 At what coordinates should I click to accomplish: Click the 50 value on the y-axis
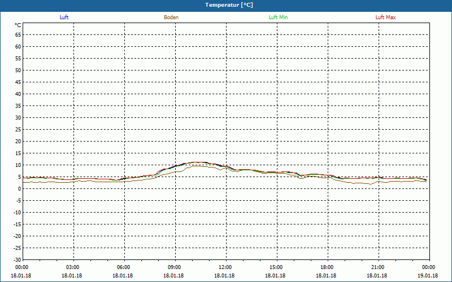(18, 70)
